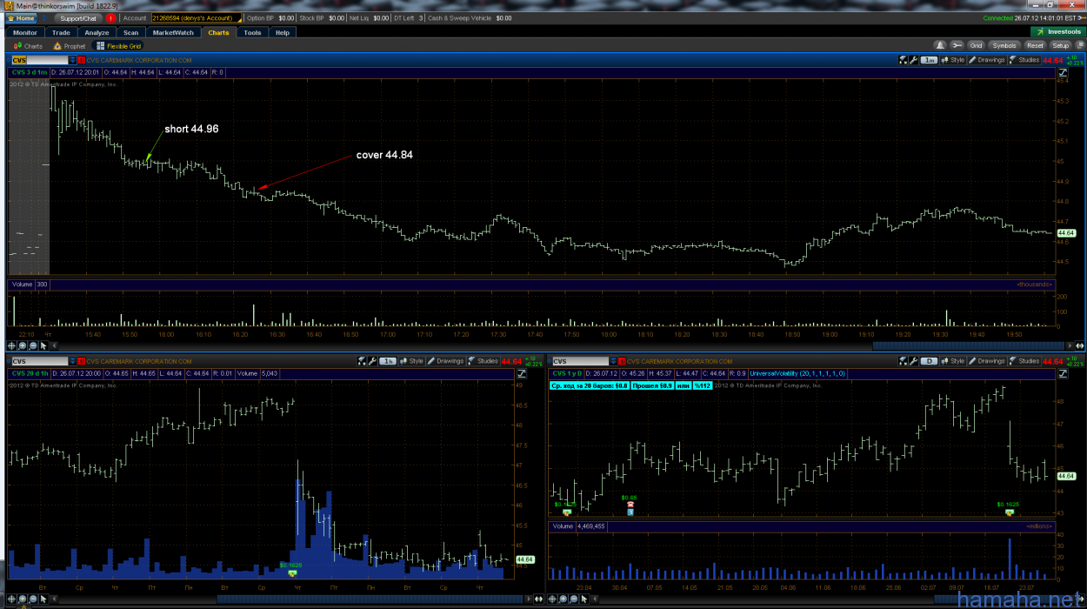Open the Trade tab
1087x609 pixels.
pyautogui.click(x=61, y=32)
